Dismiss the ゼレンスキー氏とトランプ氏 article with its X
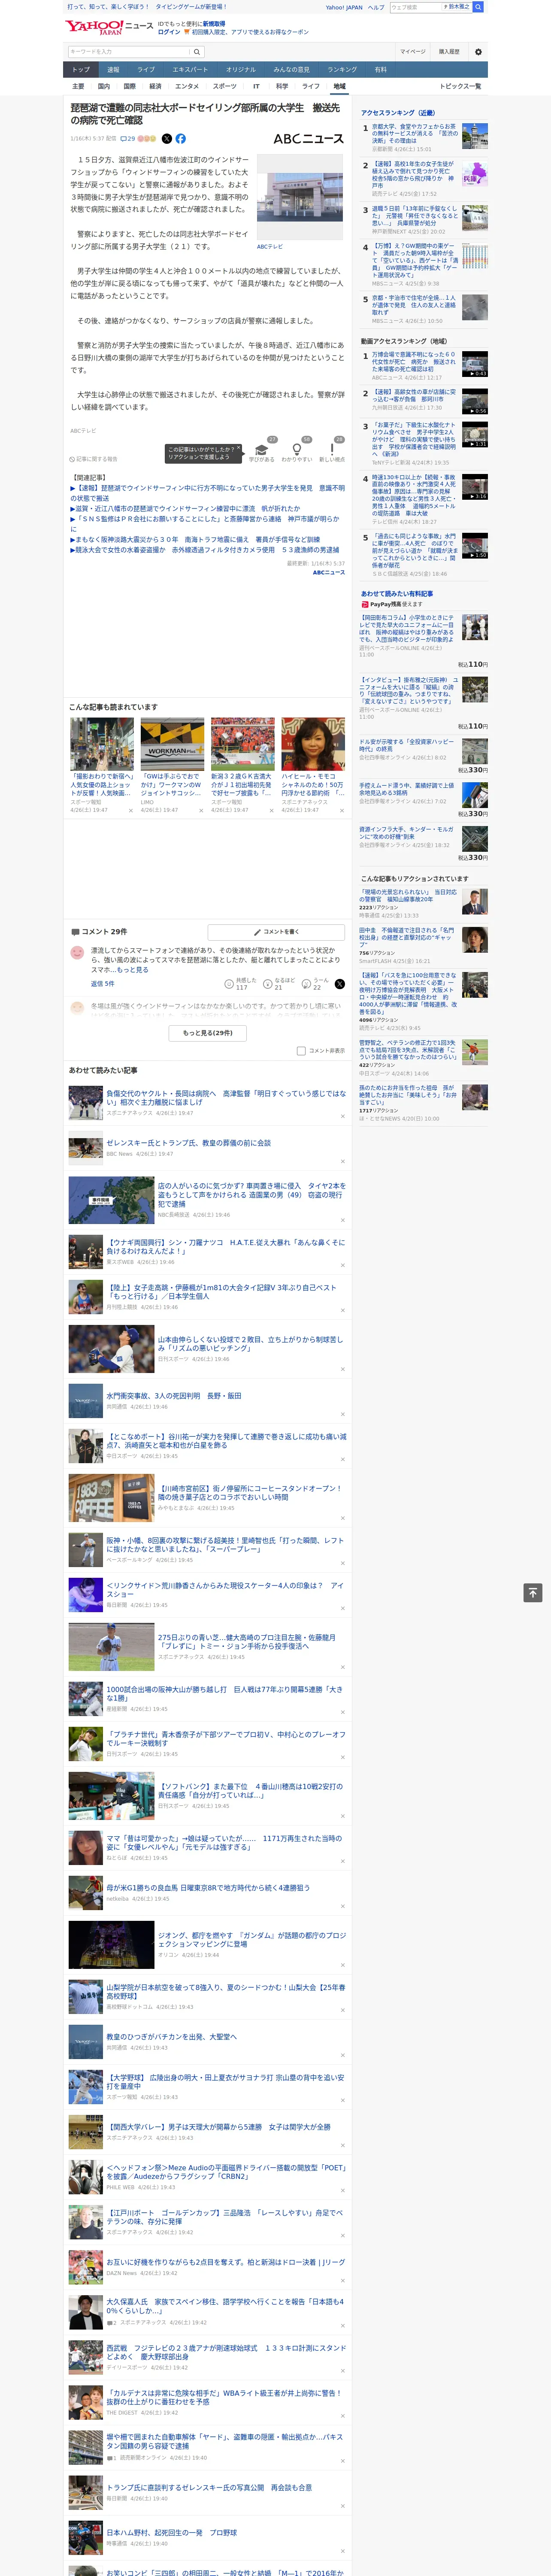551x2576 pixels. (x=343, y=1162)
